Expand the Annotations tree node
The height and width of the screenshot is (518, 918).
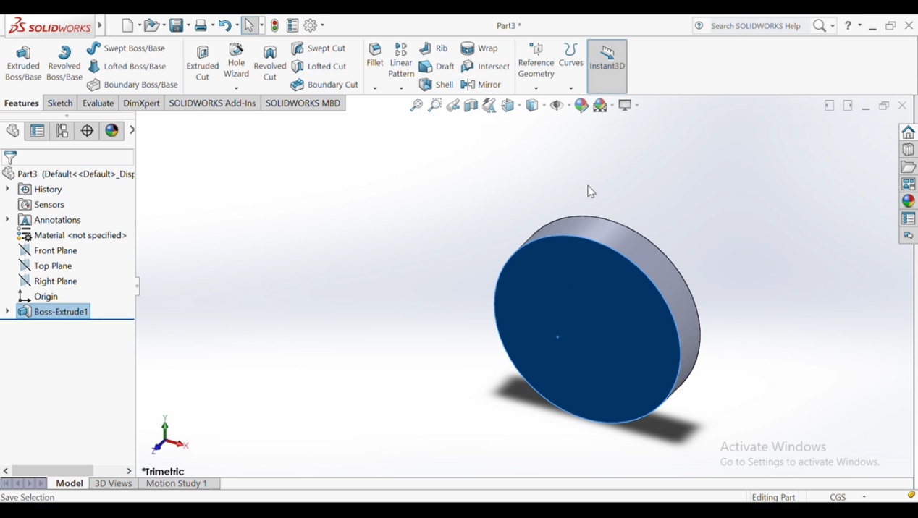[x=7, y=219]
